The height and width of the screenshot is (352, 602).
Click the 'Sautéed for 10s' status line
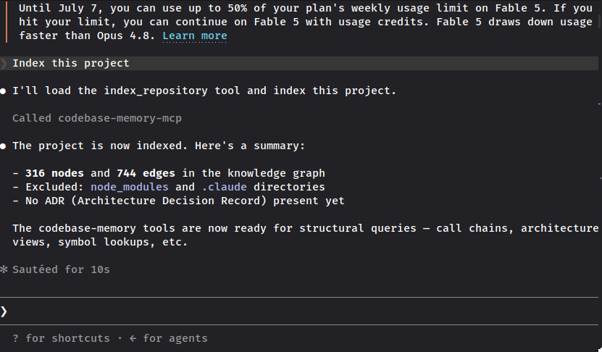pyautogui.click(x=61, y=269)
